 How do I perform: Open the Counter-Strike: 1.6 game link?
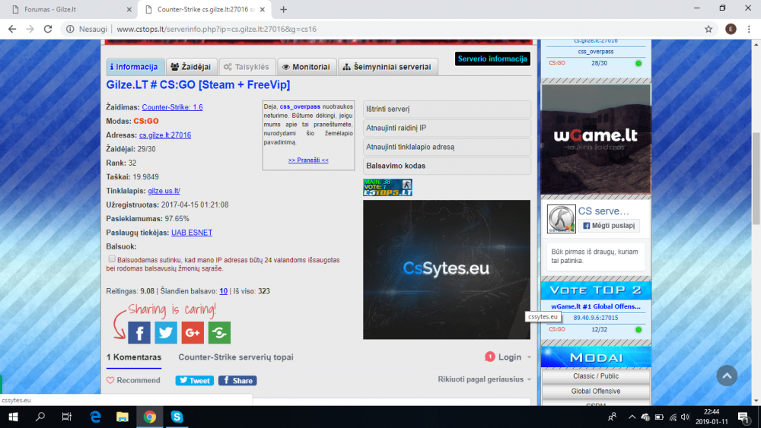[172, 107]
